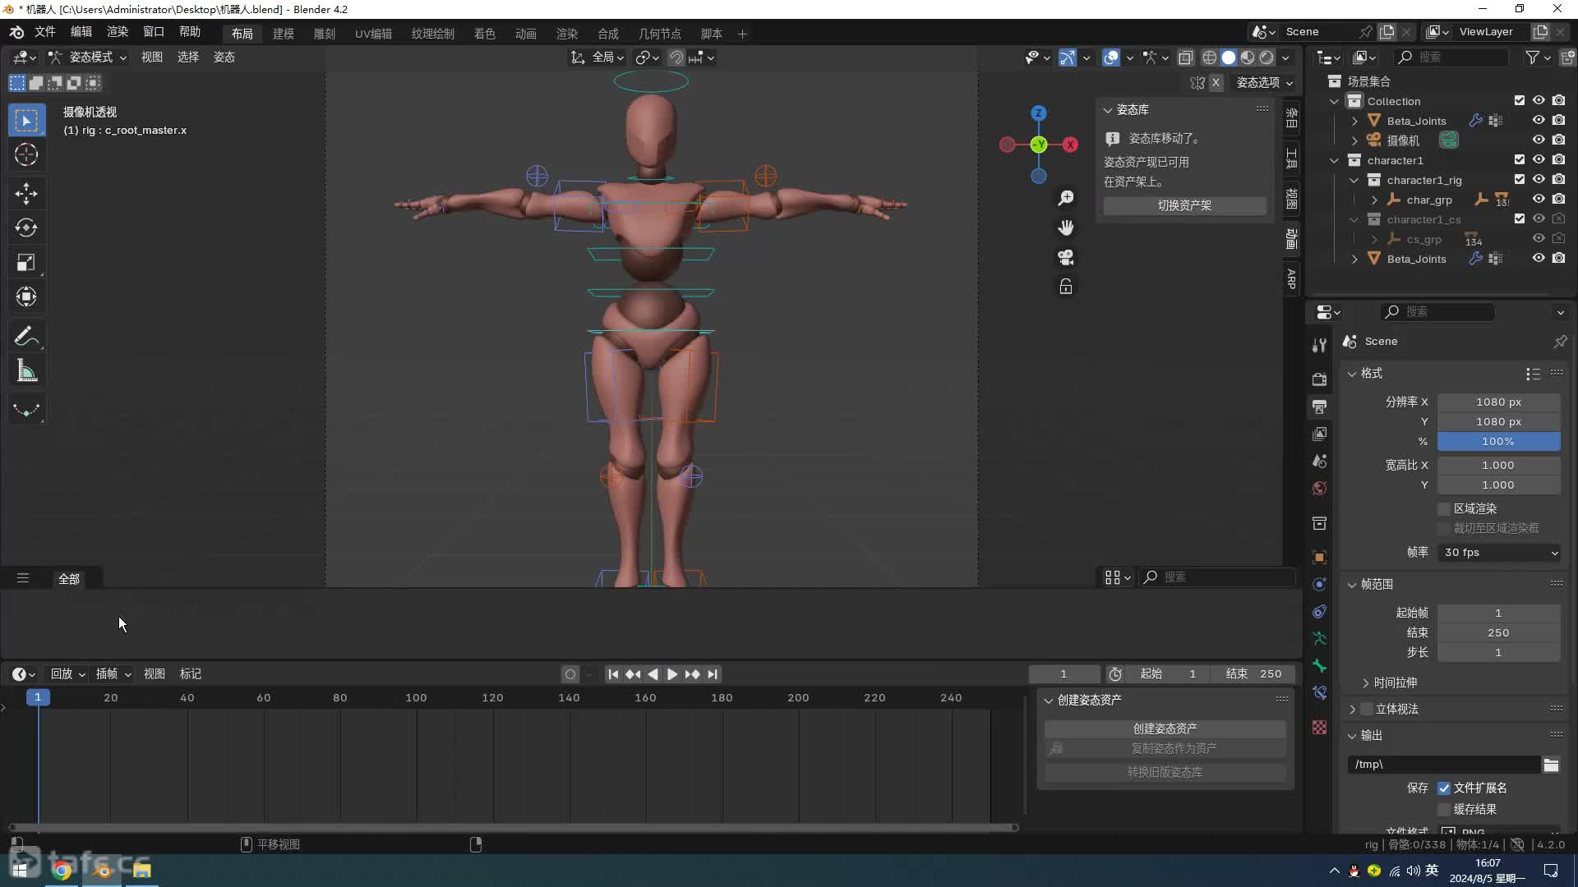Open the 姿态选项 dropdown
1578x887 pixels.
[1265, 83]
